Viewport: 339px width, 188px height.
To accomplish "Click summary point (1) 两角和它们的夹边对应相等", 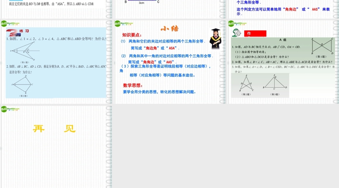I will pyautogui.click(x=163, y=41).
